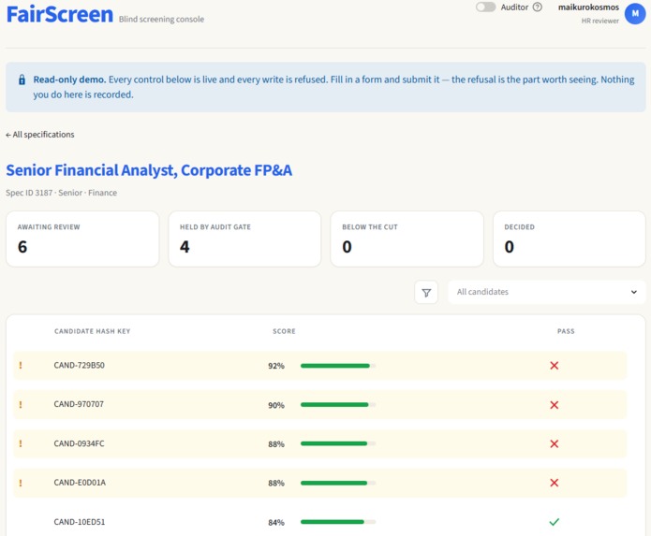Open the Decided card
The height and width of the screenshot is (536, 651).
tap(570, 239)
